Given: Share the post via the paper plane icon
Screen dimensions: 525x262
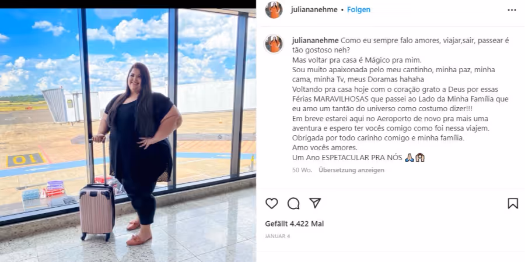Looking at the screenshot, I should tap(315, 203).
